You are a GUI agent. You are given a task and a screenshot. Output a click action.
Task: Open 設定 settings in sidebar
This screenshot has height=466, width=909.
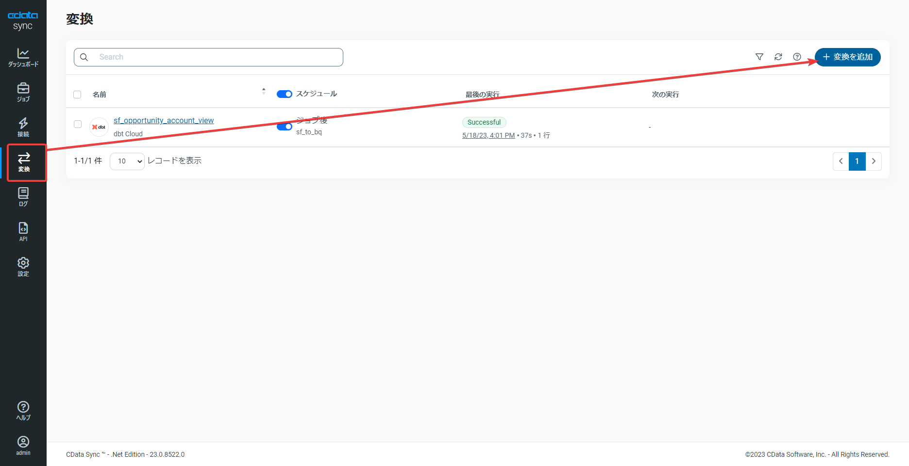point(23,267)
